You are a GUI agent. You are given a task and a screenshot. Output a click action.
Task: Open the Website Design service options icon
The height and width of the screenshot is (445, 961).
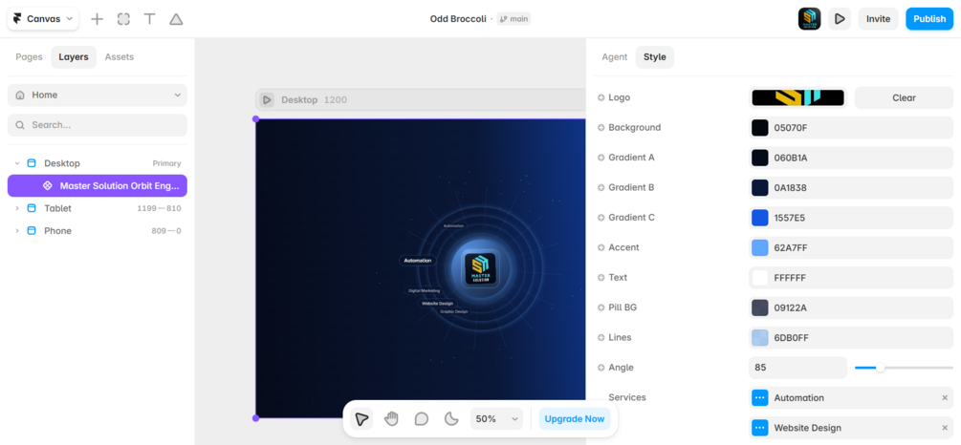(760, 428)
